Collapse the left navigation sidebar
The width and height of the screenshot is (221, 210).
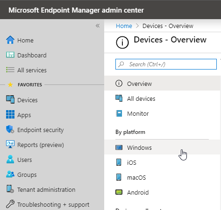(x=98, y=26)
